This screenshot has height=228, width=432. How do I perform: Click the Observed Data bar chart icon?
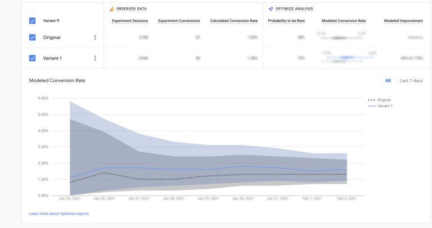pyautogui.click(x=111, y=9)
